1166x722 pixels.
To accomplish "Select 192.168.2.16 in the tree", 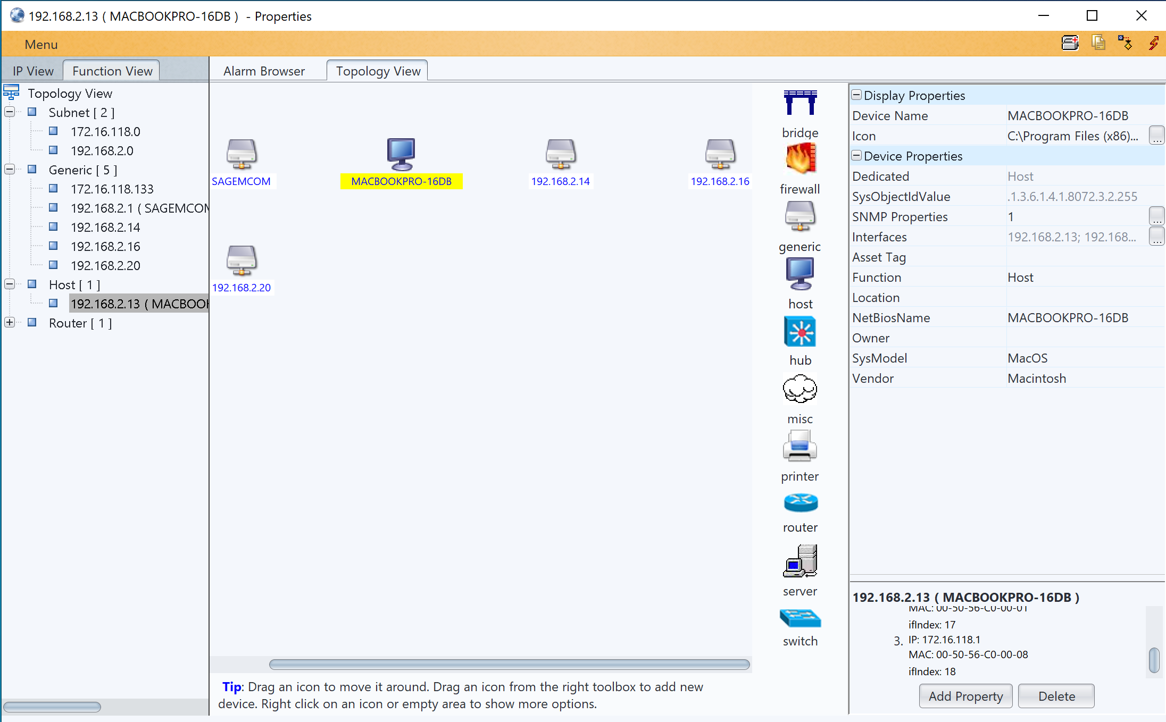I will pyautogui.click(x=105, y=246).
